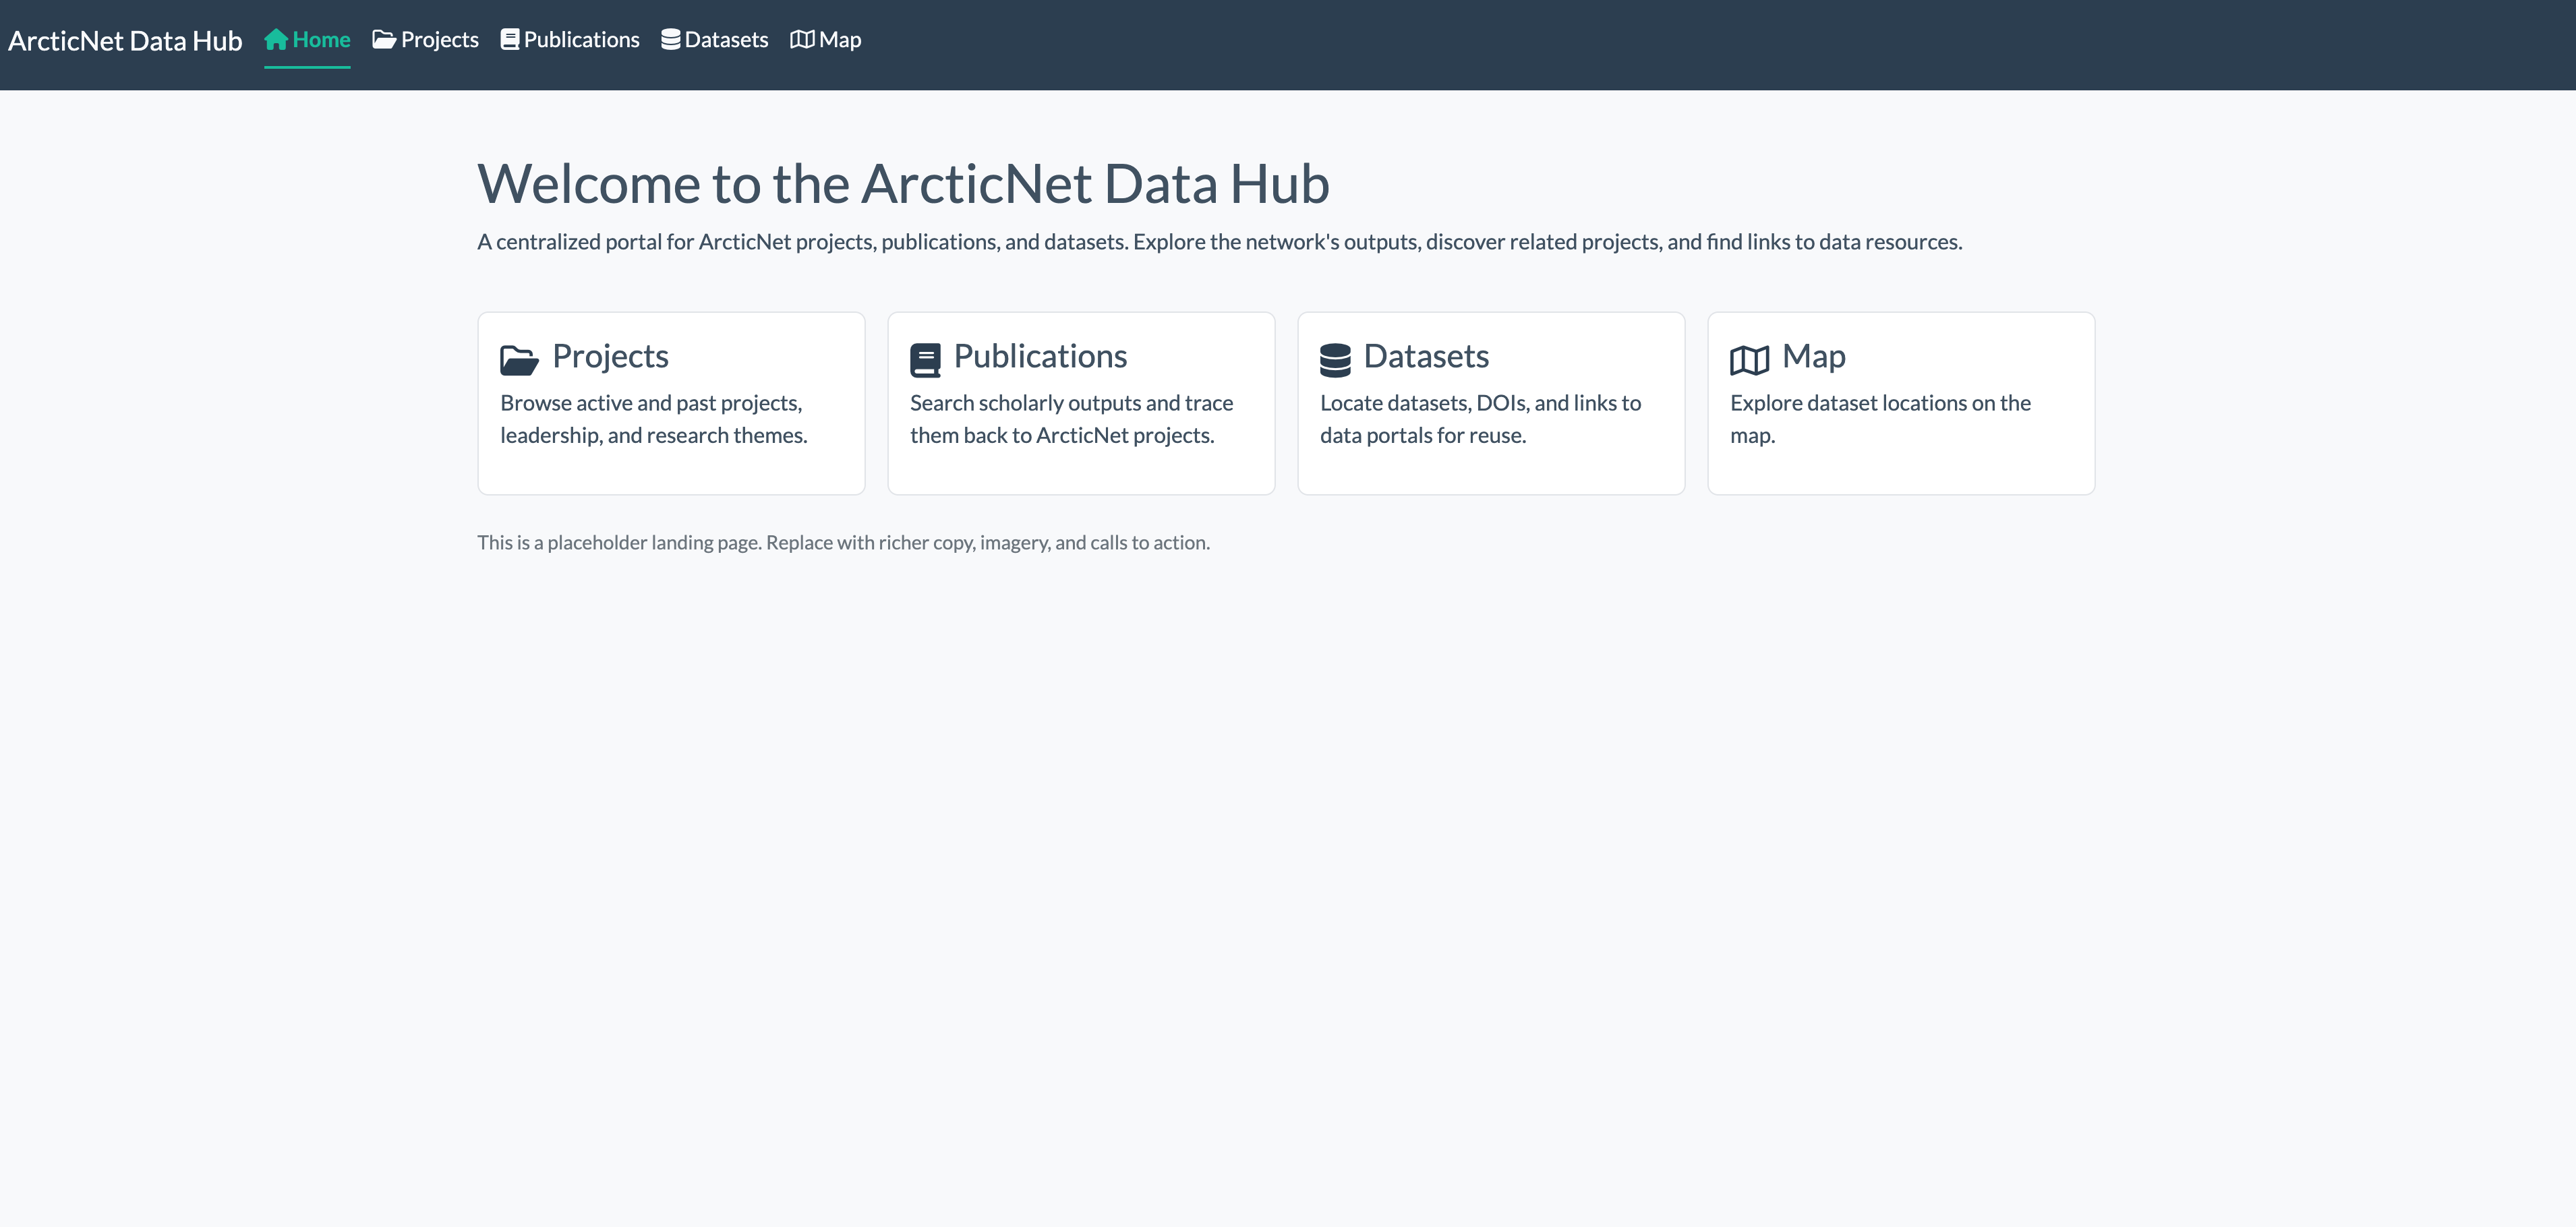The width and height of the screenshot is (2576, 1227).
Task: Open the Datasets card heading
Action: [1426, 356]
